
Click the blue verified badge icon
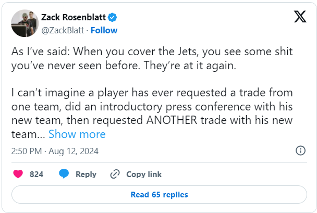pyautogui.click(x=113, y=17)
